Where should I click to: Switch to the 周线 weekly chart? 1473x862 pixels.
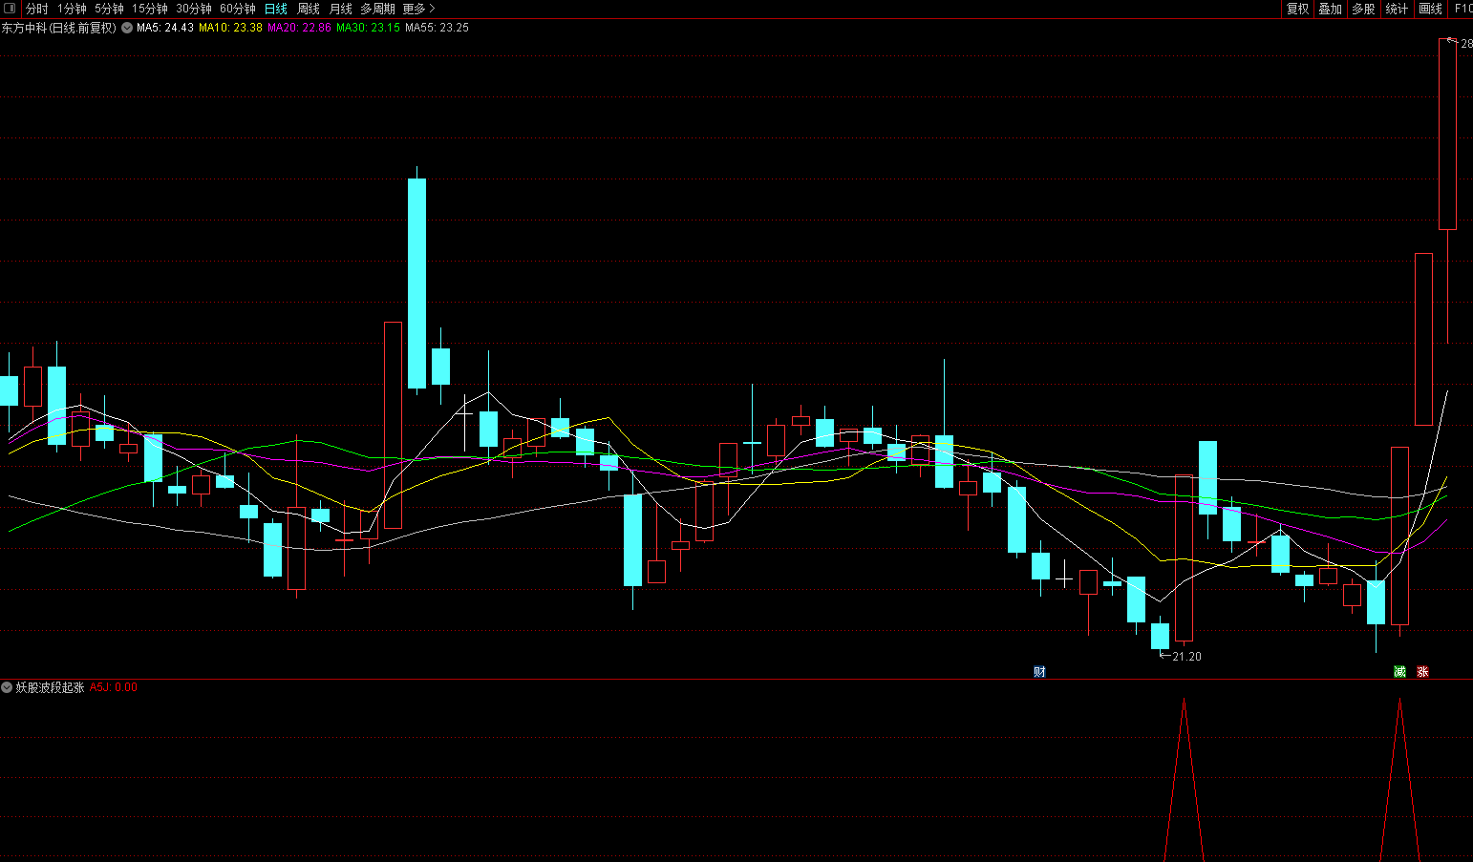click(309, 9)
